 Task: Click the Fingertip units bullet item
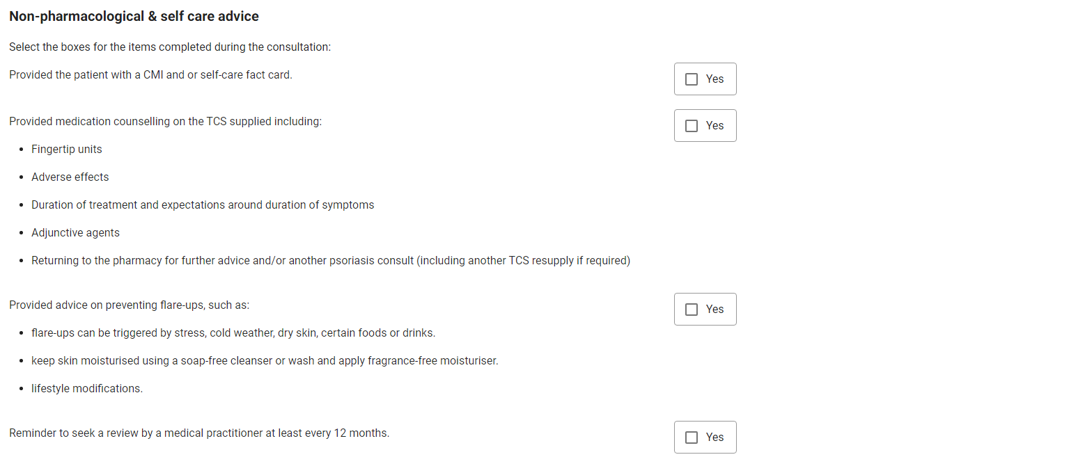(x=67, y=150)
